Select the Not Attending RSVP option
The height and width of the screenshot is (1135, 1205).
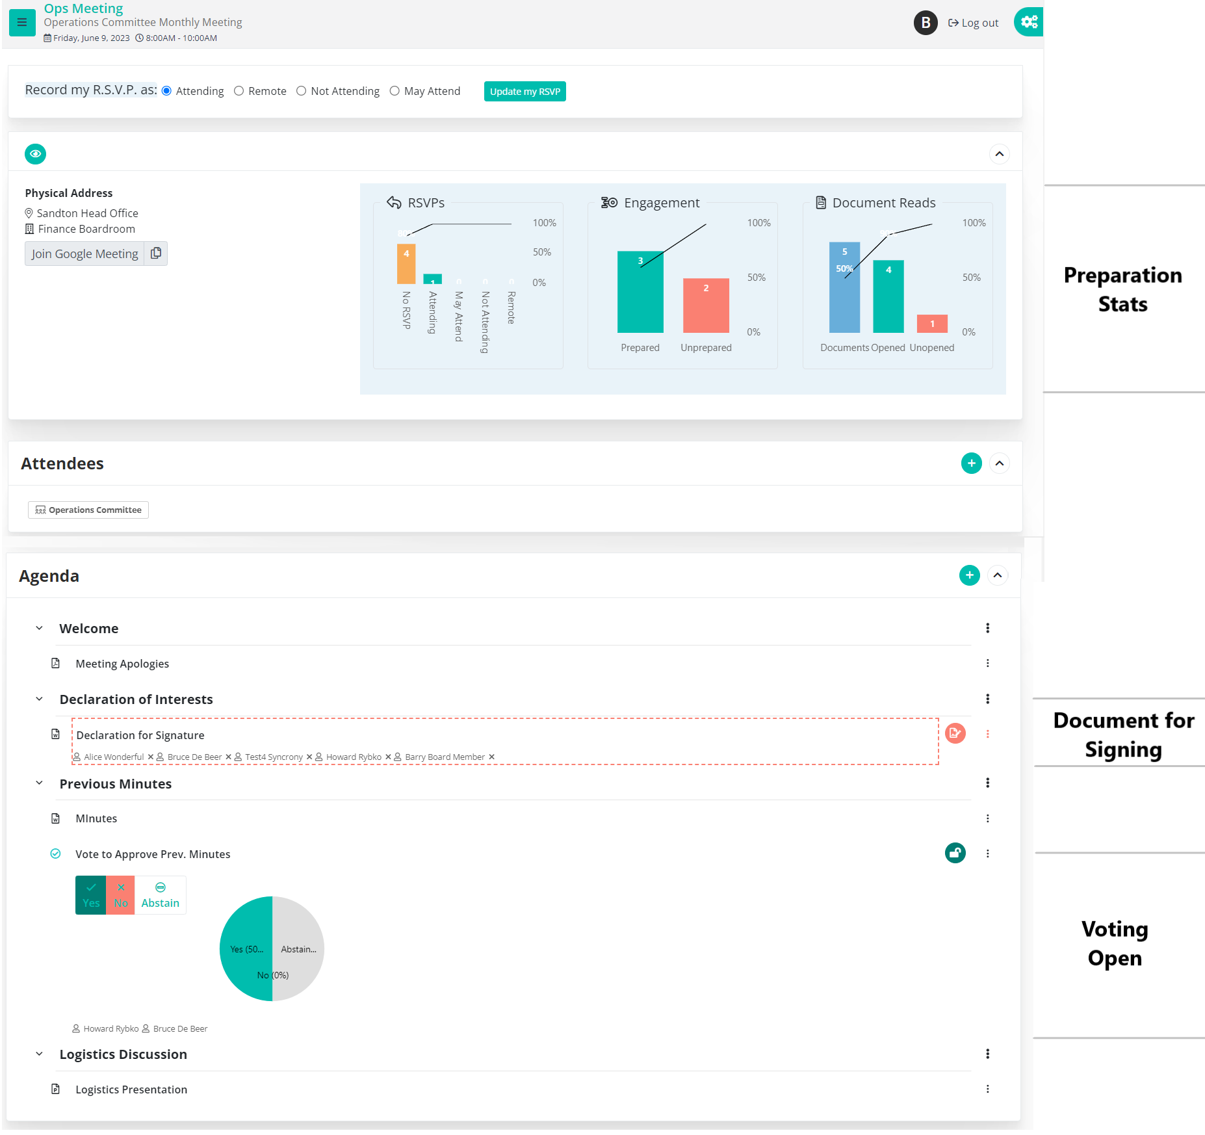pyautogui.click(x=302, y=91)
